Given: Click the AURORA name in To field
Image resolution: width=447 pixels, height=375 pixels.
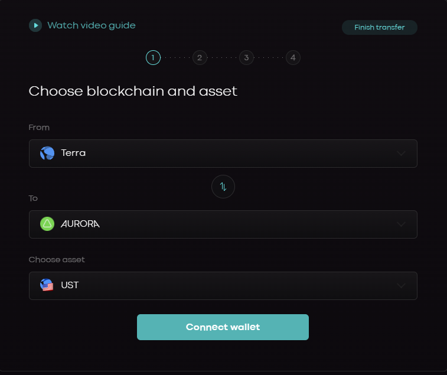Looking at the screenshot, I should tap(81, 224).
